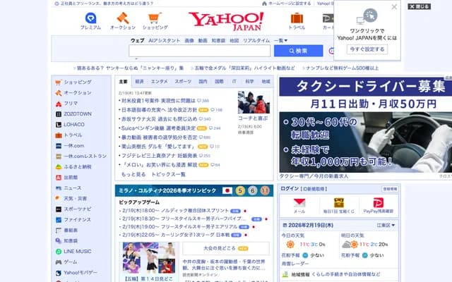Select the 画像 search type tab
Image resolution: width=452 pixels, height=282 pixels.
[x=189, y=40]
